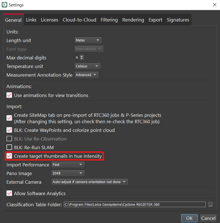Open the External Camera dropdown
Screen dimensions: 220x223
90,182
